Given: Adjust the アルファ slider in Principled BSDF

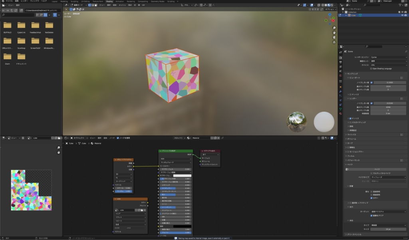Looking at the screenshot, I should 176,233.
